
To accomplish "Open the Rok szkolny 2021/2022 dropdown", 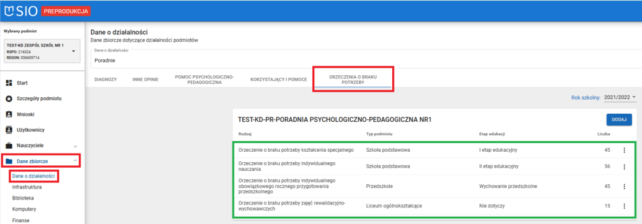I will [x=620, y=97].
